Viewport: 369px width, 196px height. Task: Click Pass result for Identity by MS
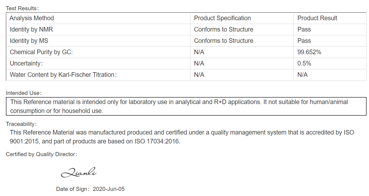304,41
